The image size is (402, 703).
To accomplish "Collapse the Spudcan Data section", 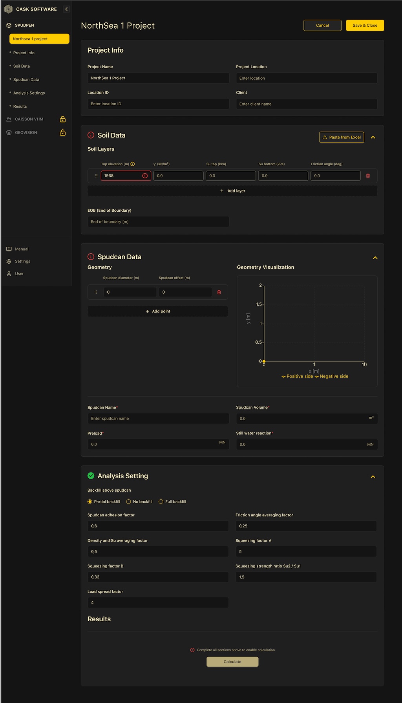I will (x=375, y=258).
